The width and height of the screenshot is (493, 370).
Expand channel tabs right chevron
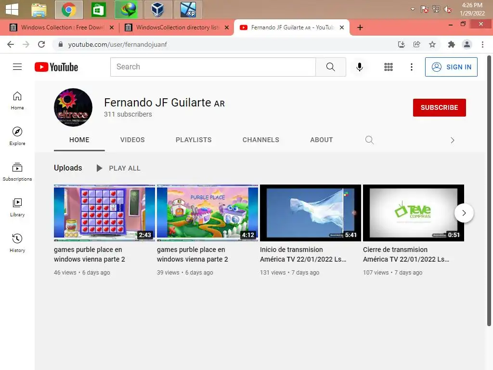(453, 140)
